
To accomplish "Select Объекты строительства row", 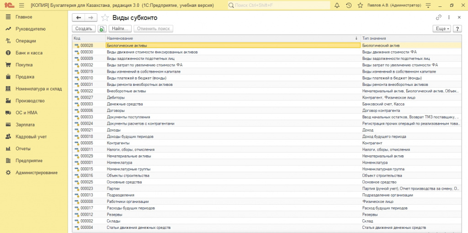I will pos(267,175).
